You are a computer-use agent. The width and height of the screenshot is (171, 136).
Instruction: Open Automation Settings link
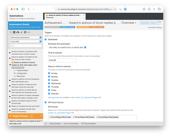(155, 27)
